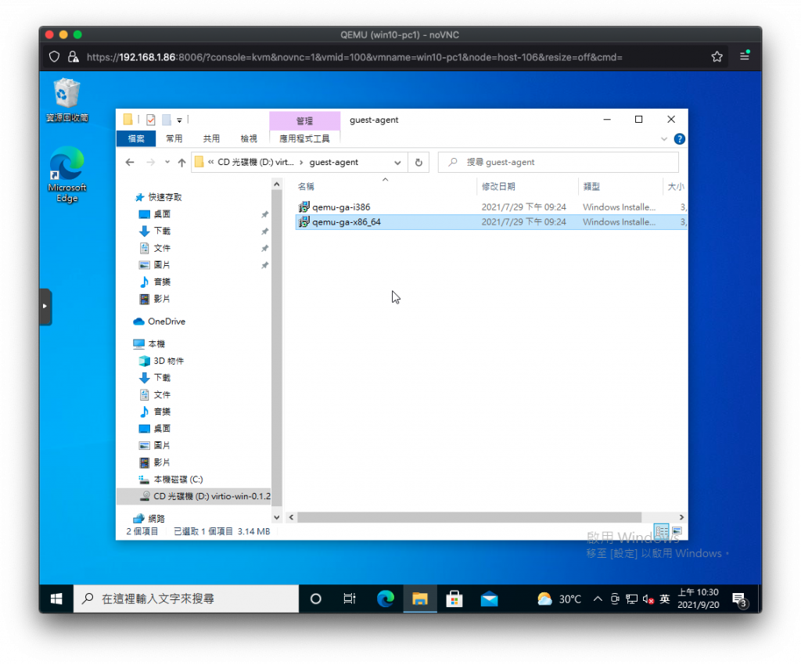Open 快速存取 in the navigation pane
The width and height of the screenshot is (801, 665).
coord(164,197)
